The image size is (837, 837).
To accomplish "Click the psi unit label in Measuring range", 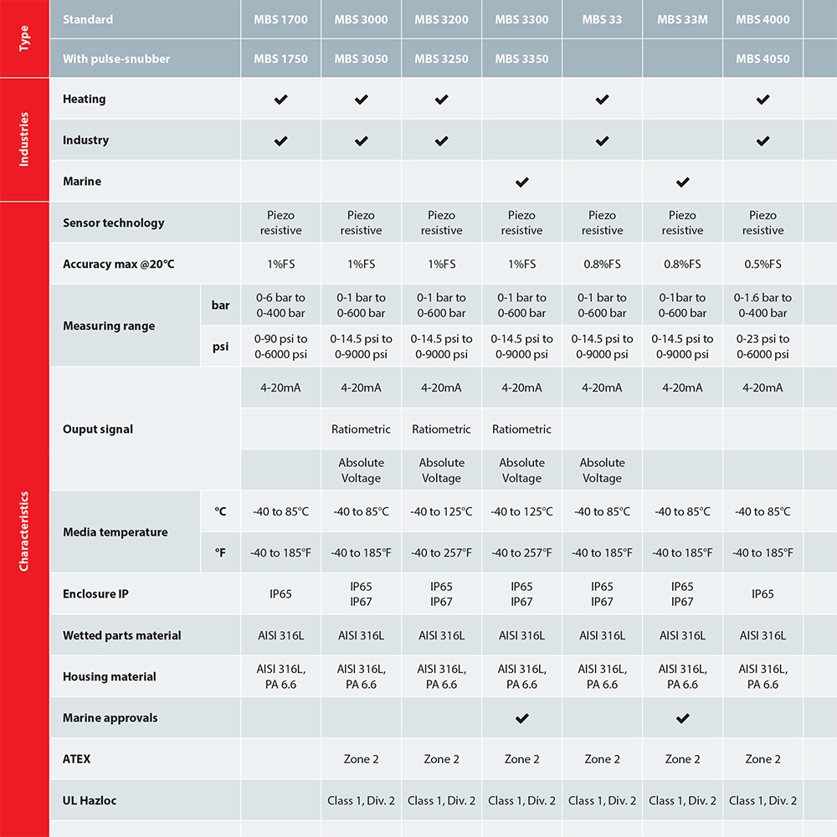I will pyautogui.click(x=220, y=347).
